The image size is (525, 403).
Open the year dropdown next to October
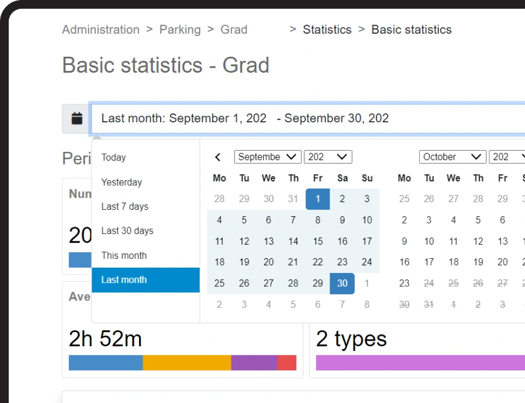pos(507,157)
